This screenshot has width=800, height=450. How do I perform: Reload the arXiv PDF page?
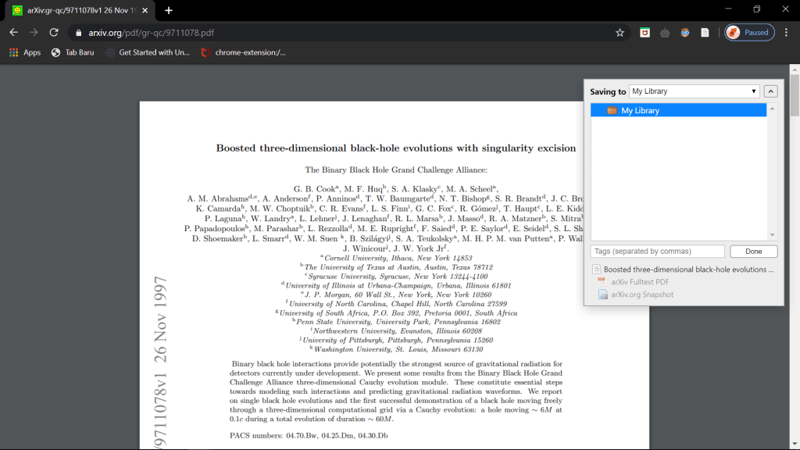(x=54, y=33)
